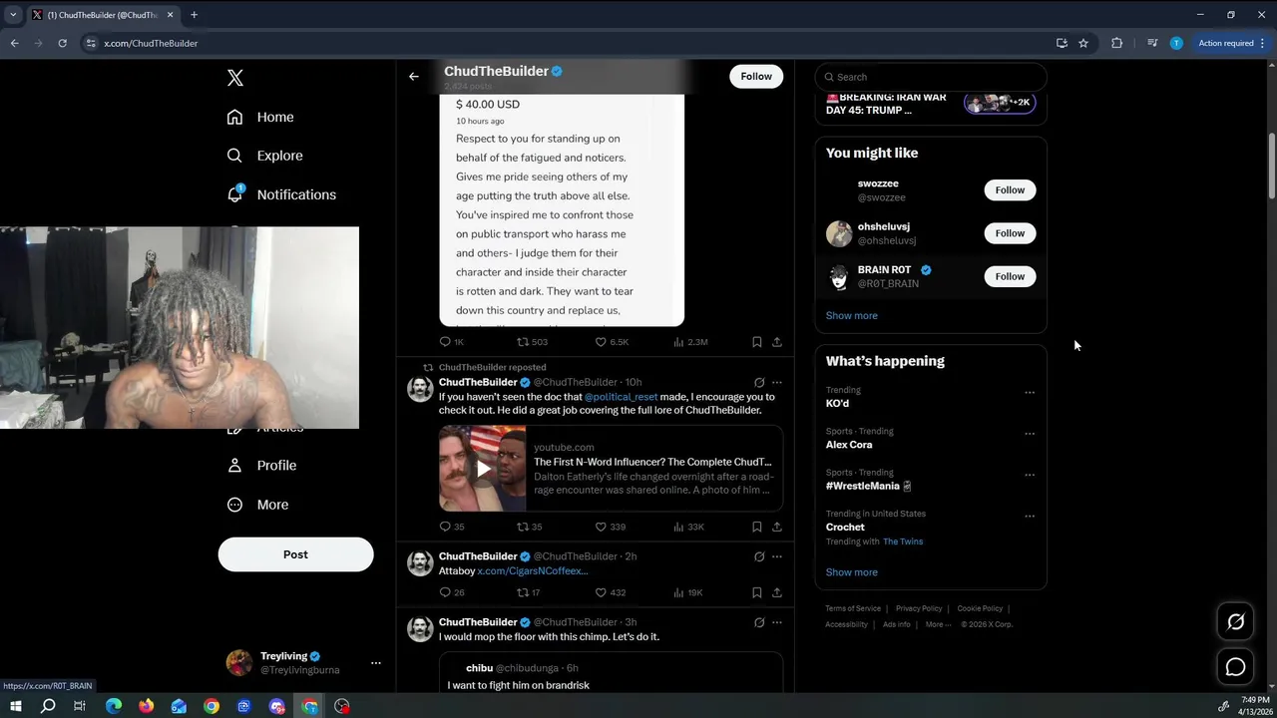
Task: Follow ChudTheBuilder from the header
Action: (756, 76)
